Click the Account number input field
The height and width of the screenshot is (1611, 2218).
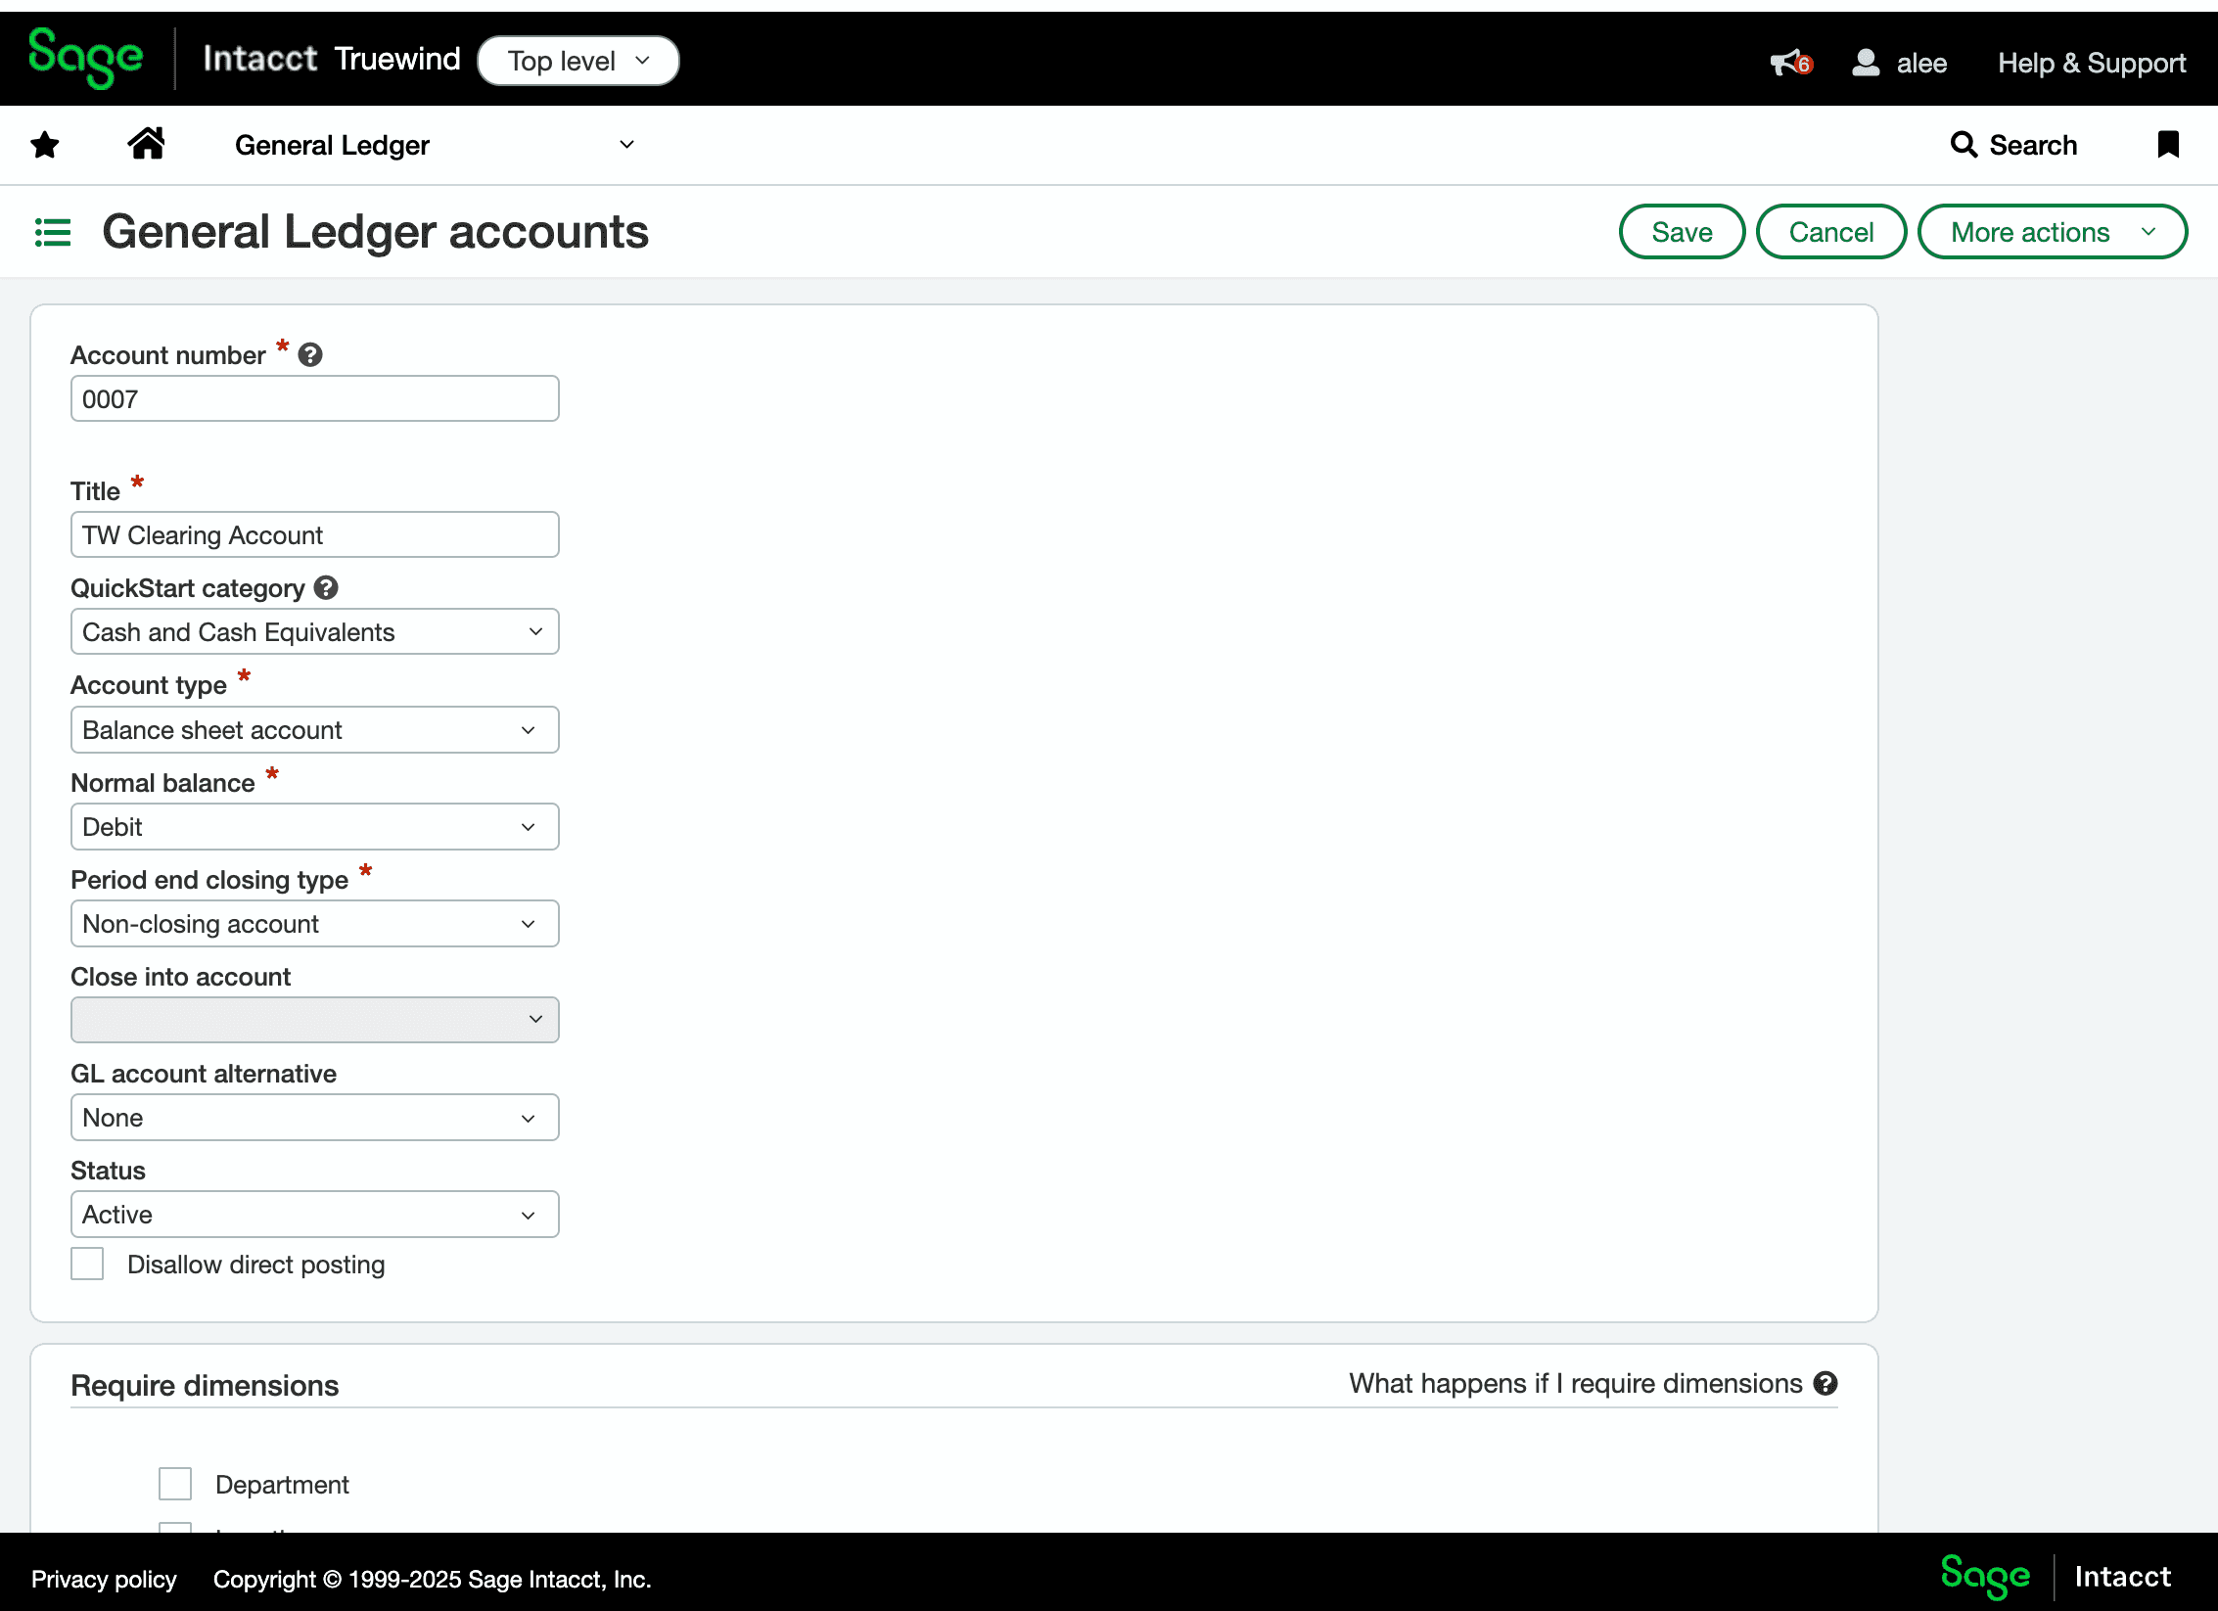[x=314, y=398]
